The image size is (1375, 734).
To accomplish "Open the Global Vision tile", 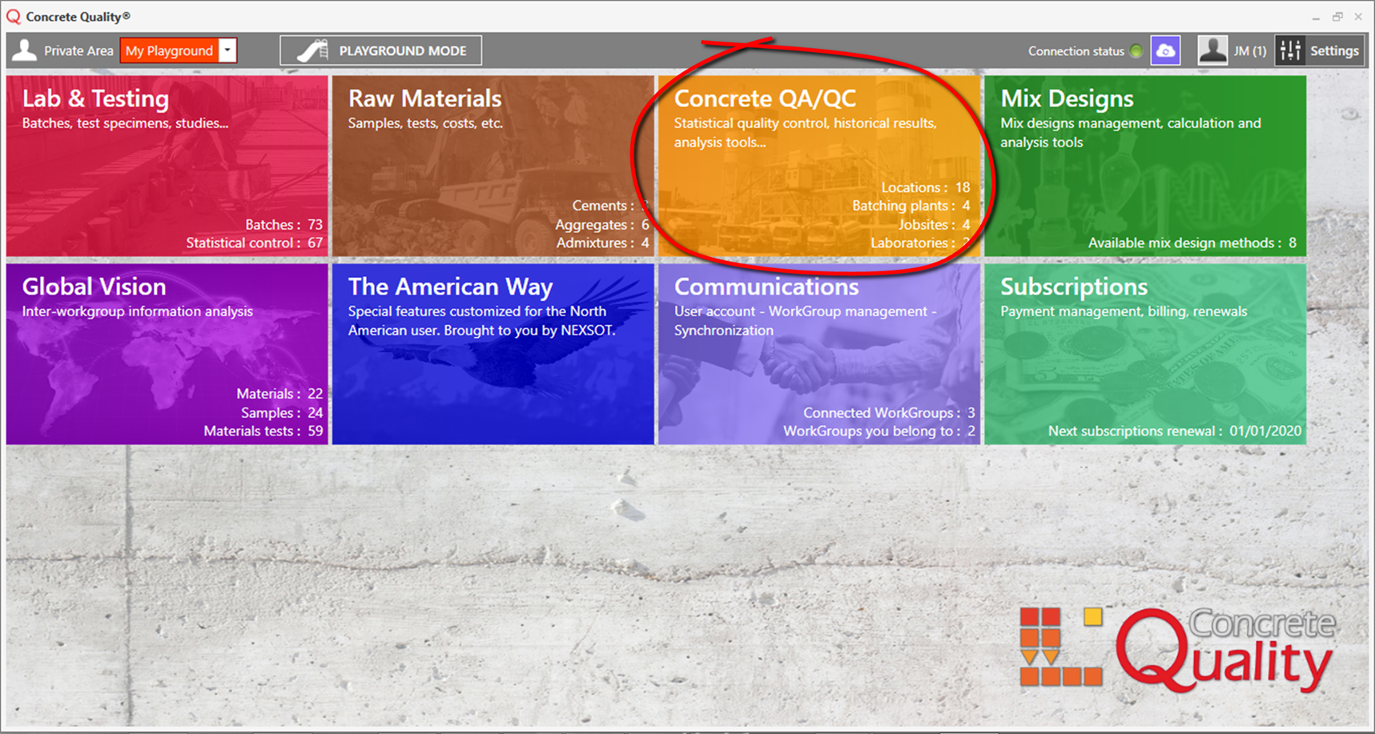I will (x=167, y=355).
